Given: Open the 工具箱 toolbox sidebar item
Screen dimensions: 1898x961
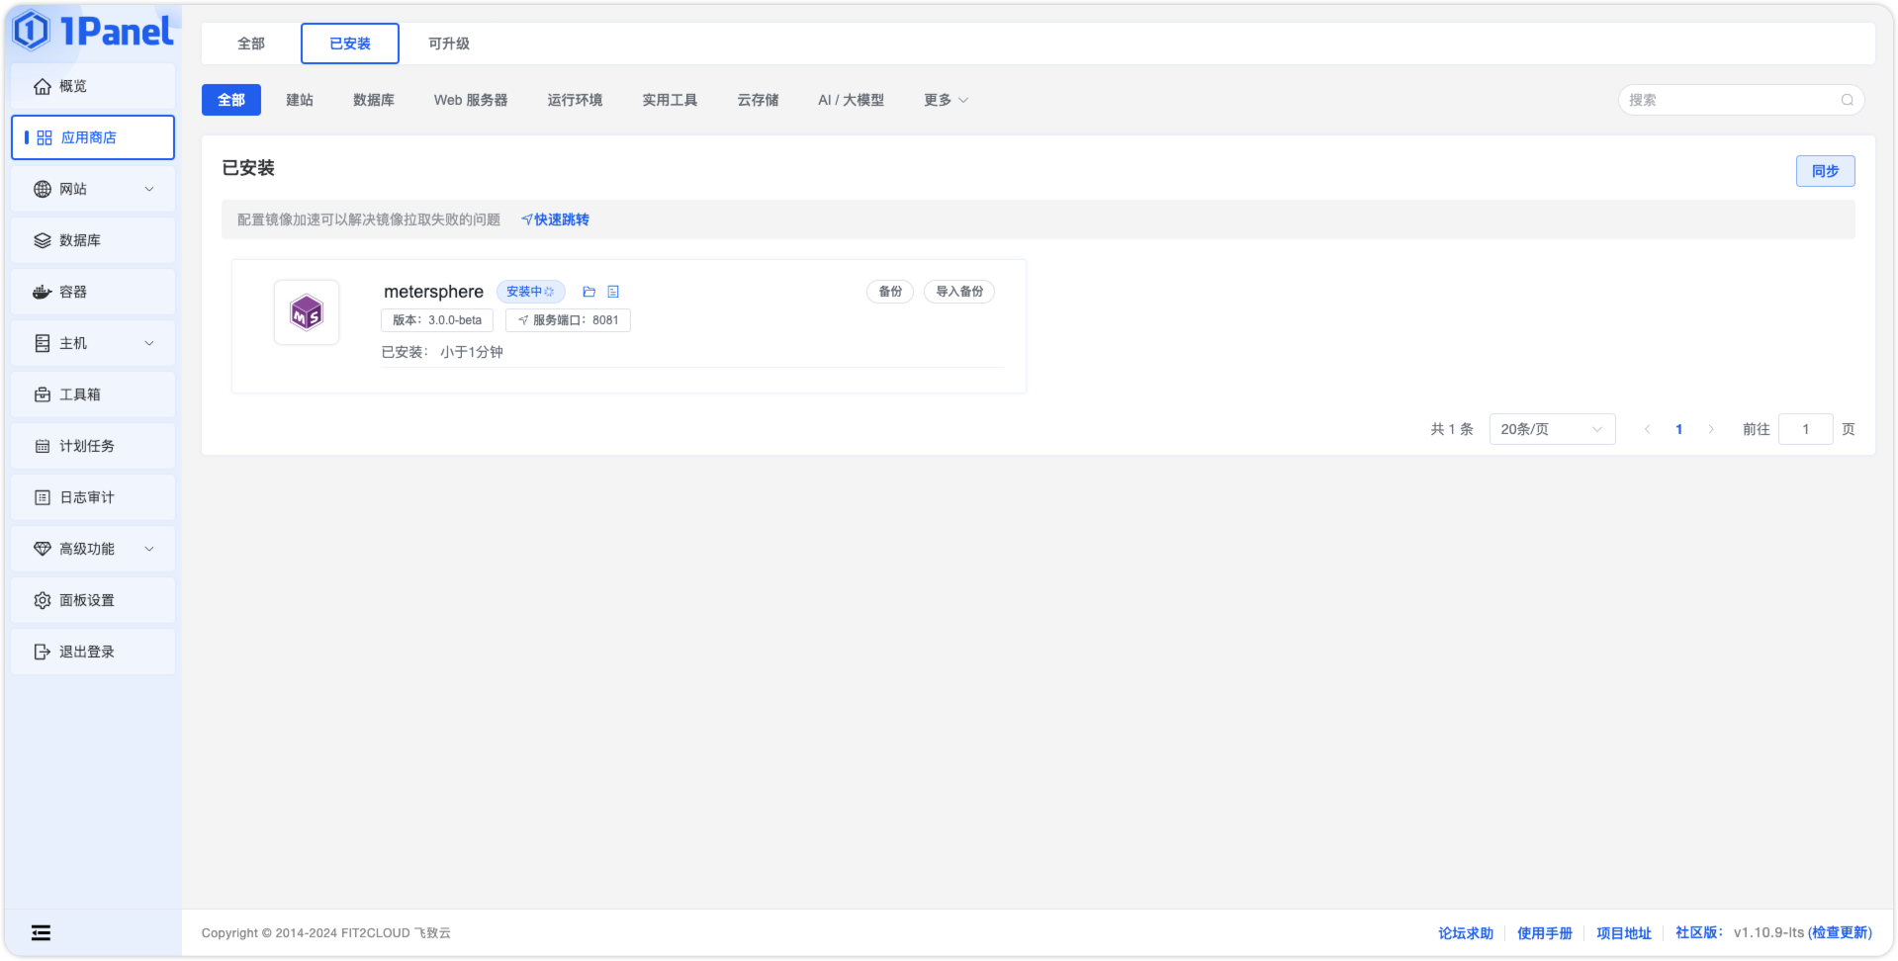Looking at the screenshot, I should [x=93, y=394].
